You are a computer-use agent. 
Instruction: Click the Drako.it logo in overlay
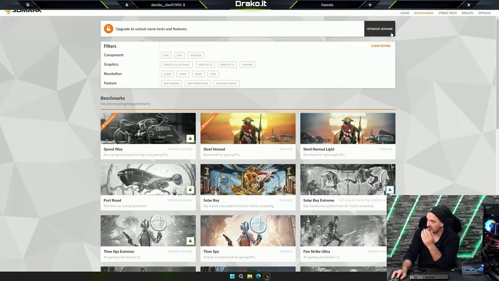251,4
